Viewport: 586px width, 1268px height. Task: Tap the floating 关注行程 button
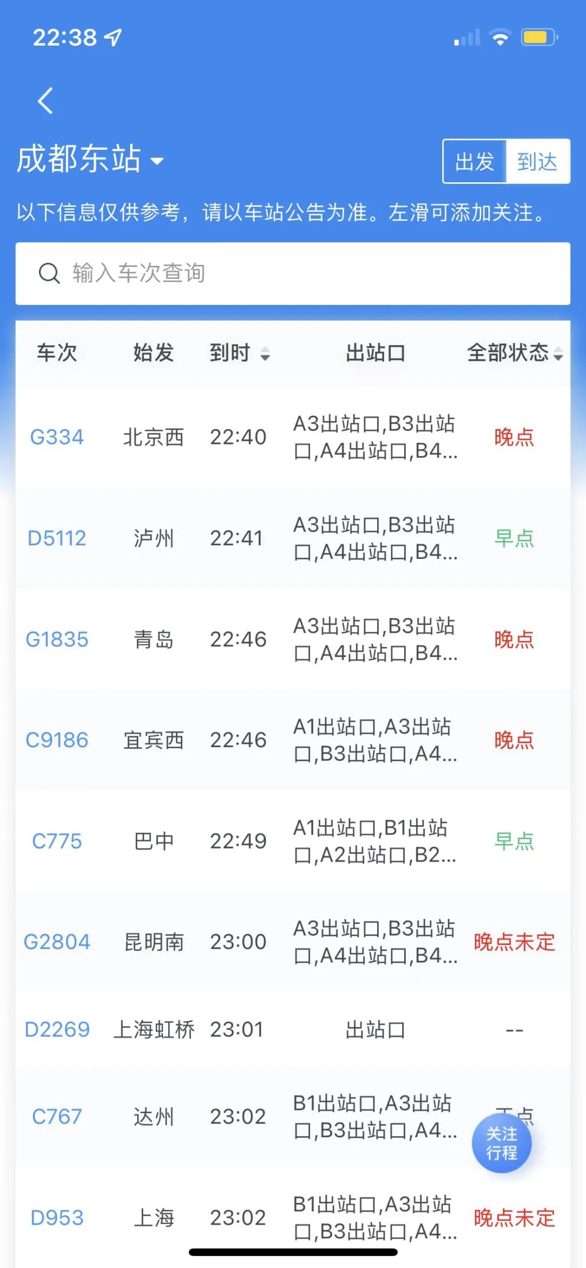click(501, 1143)
